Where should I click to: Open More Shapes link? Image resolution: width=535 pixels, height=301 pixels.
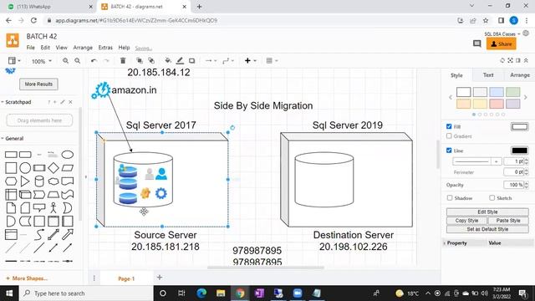point(27,278)
